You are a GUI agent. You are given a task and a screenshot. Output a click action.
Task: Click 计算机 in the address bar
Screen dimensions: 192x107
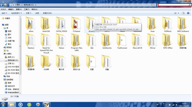[18, 5]
